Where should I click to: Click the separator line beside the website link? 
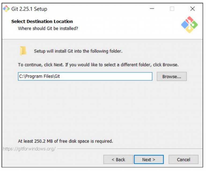[x=129, y=148]
